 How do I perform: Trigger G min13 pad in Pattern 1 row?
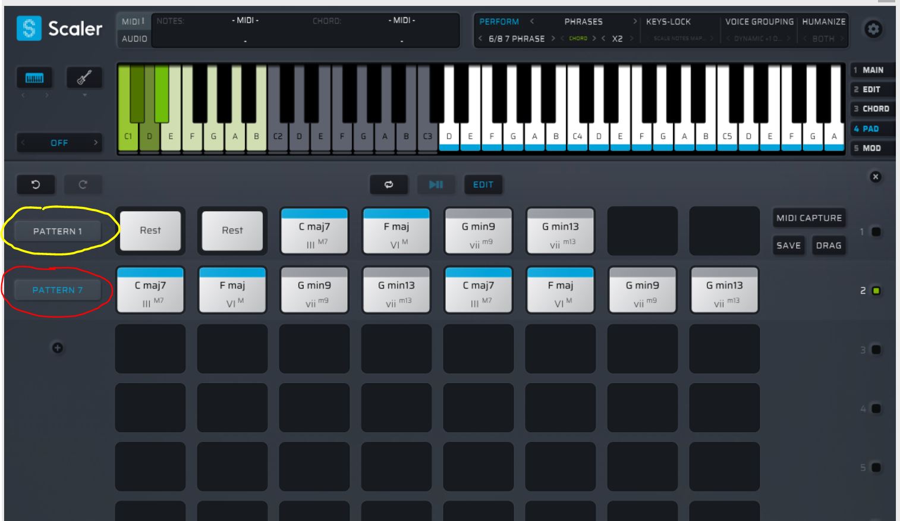coord(561,231)
